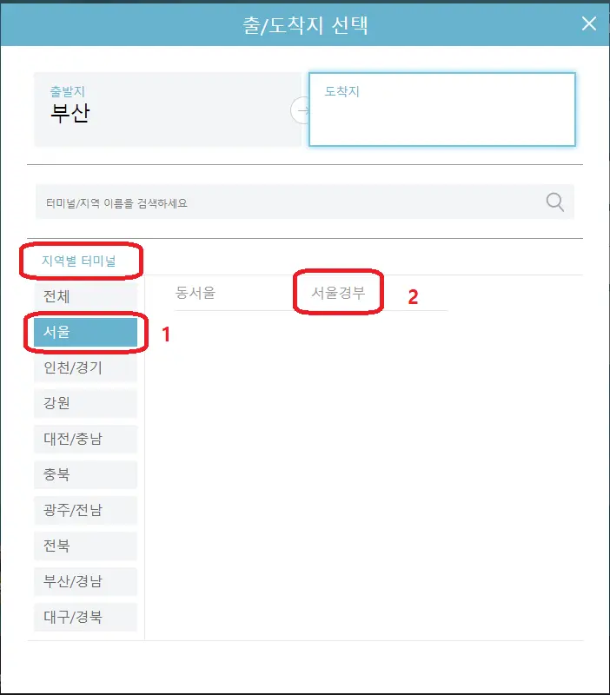Pick the 강원 region
The image size is (610, 695).
[85, 403]
